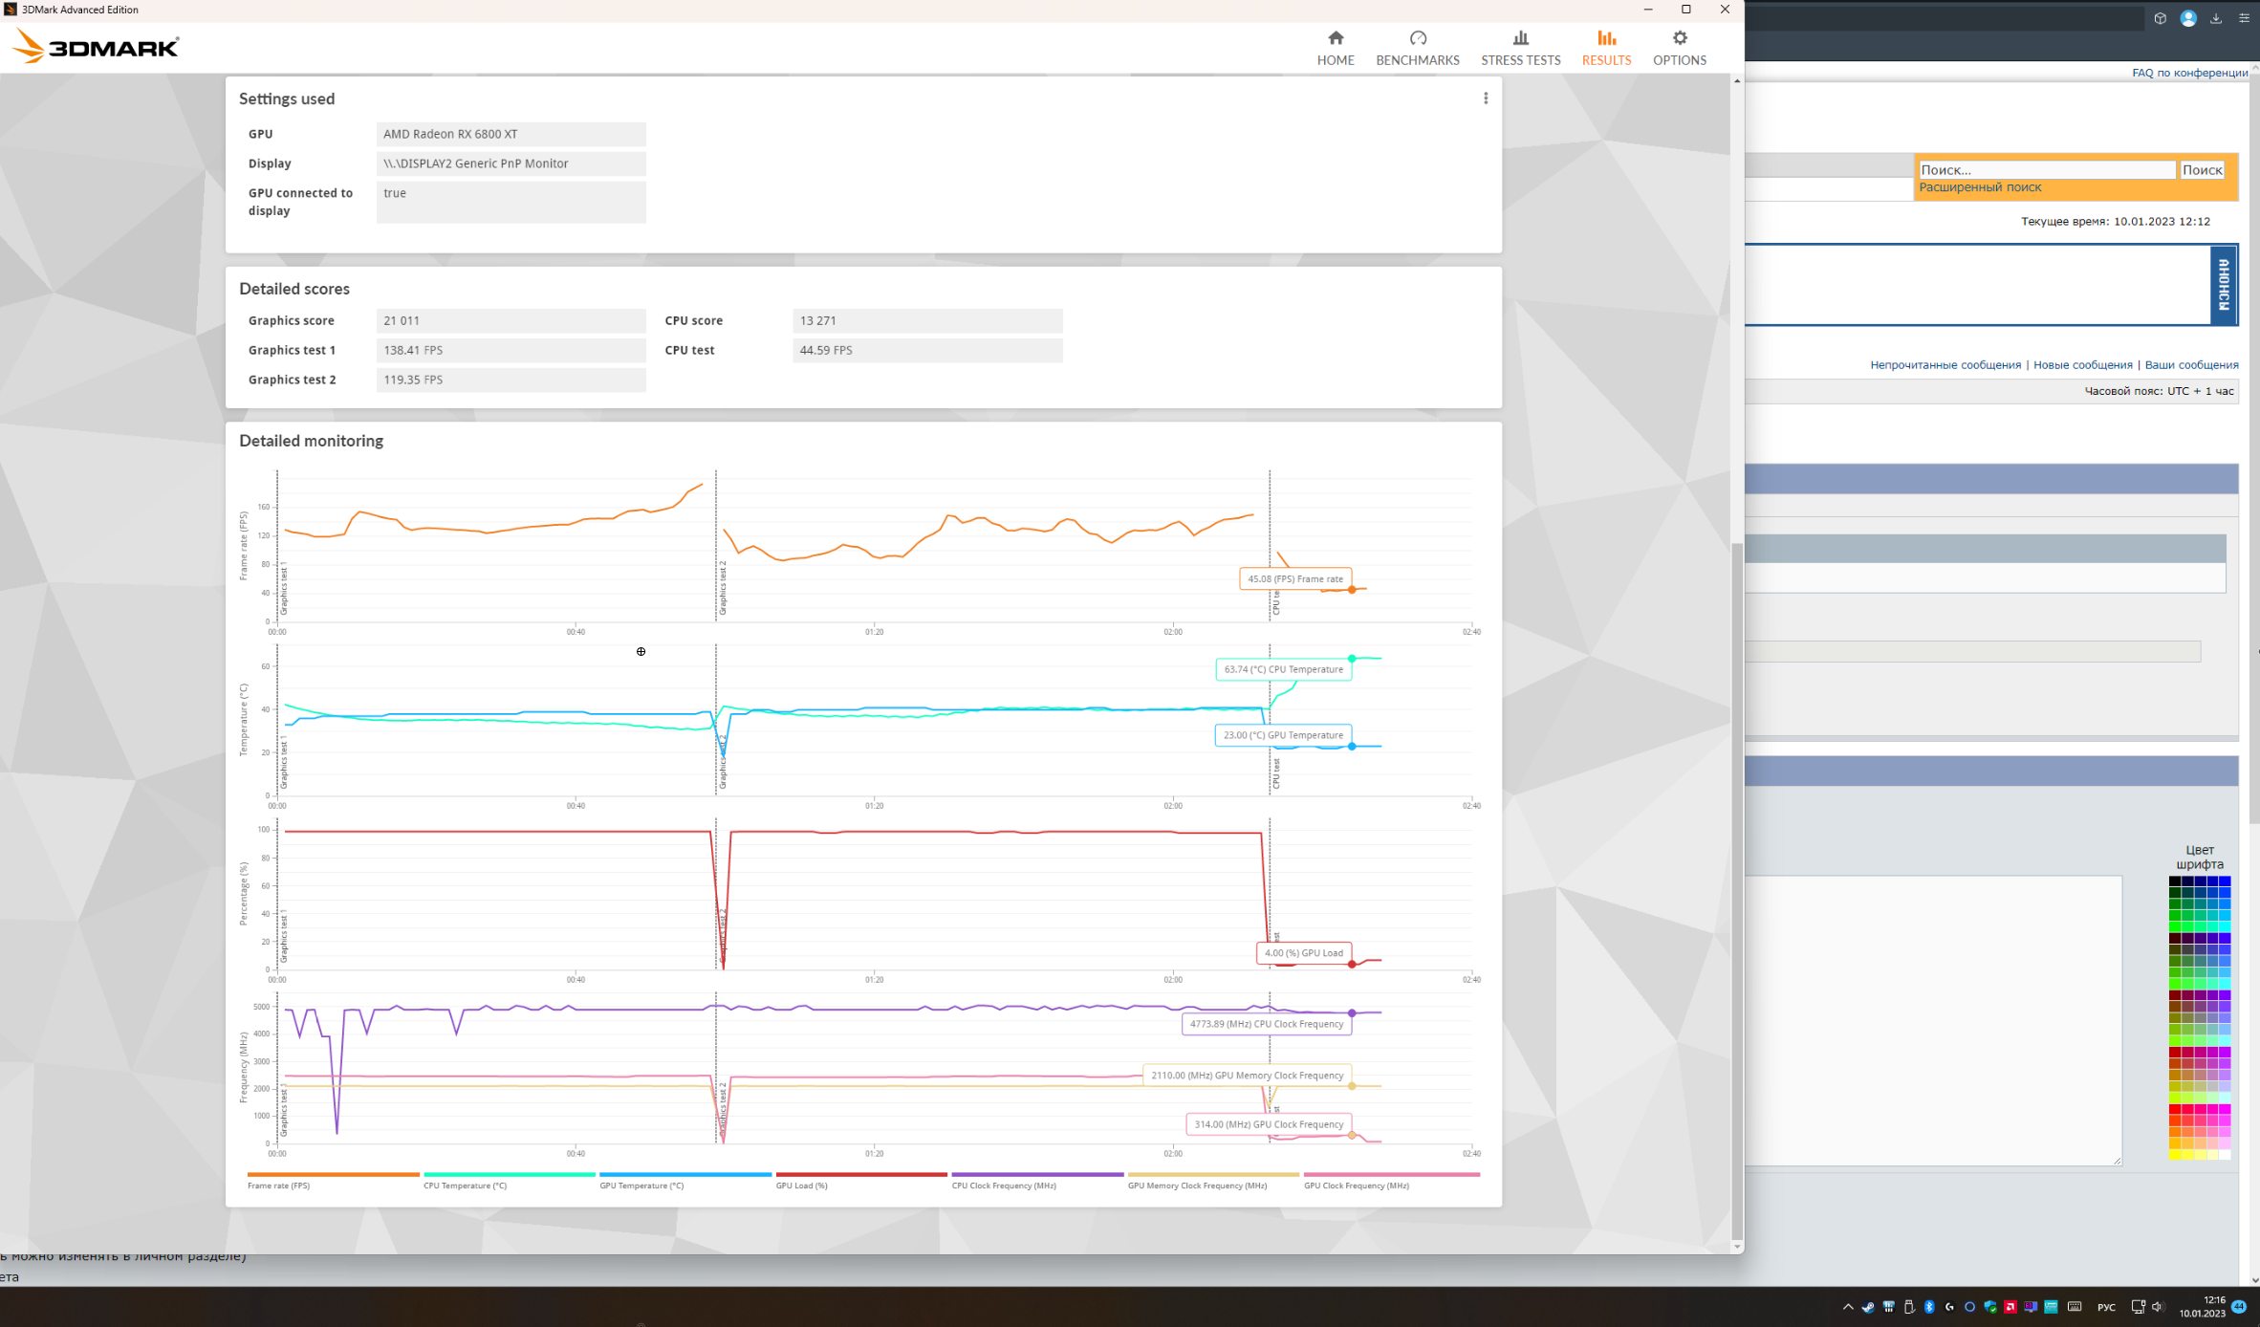The height and width of the screenshot is (1327, 2260).
Task: Open the Расширенный поиск link
Action: click(1979, 187)
